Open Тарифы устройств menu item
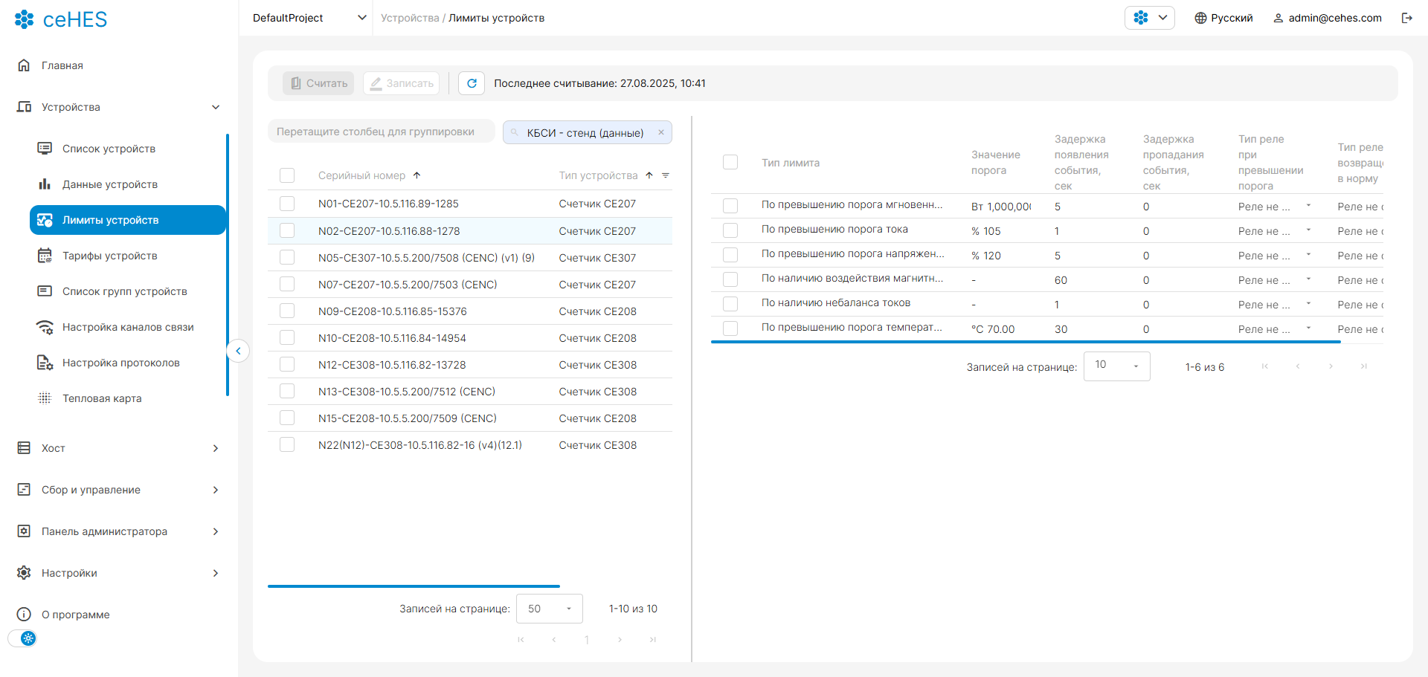This screenshot has width=1428, height=677. pyautogui.click(x=110, y=256)
